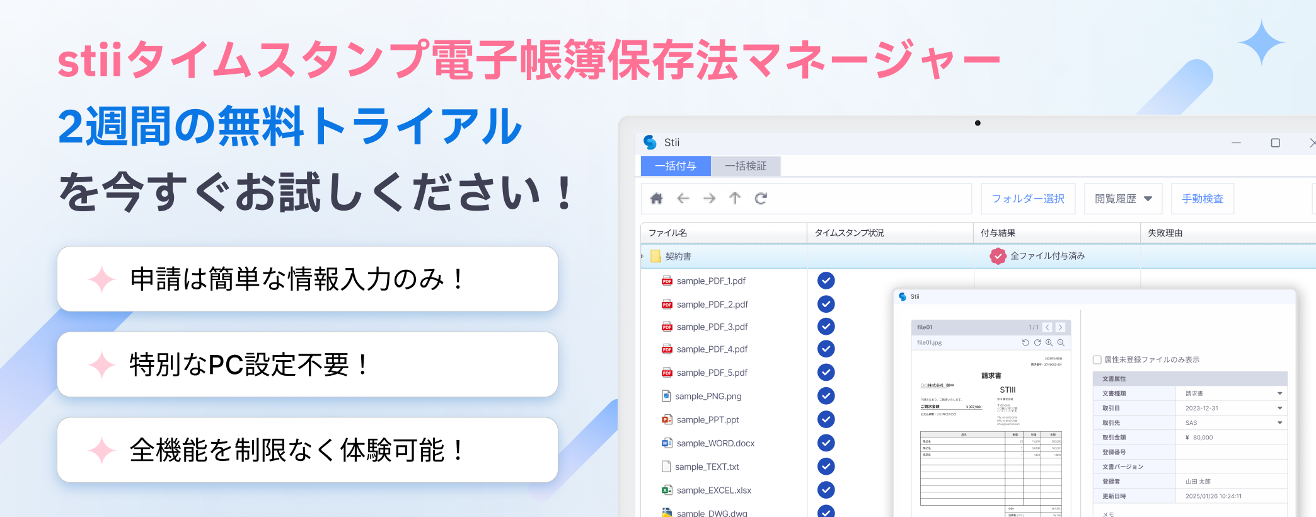Go to home folder icon
Screen dimensions: 1316x517
click(x=656, y=199)
